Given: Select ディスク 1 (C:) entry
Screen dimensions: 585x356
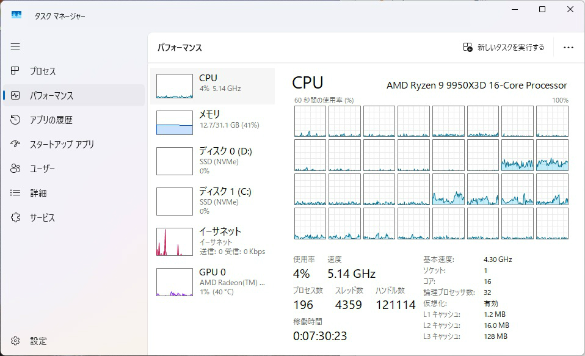Looking at the screenshot, I should (x=213, y=201).
